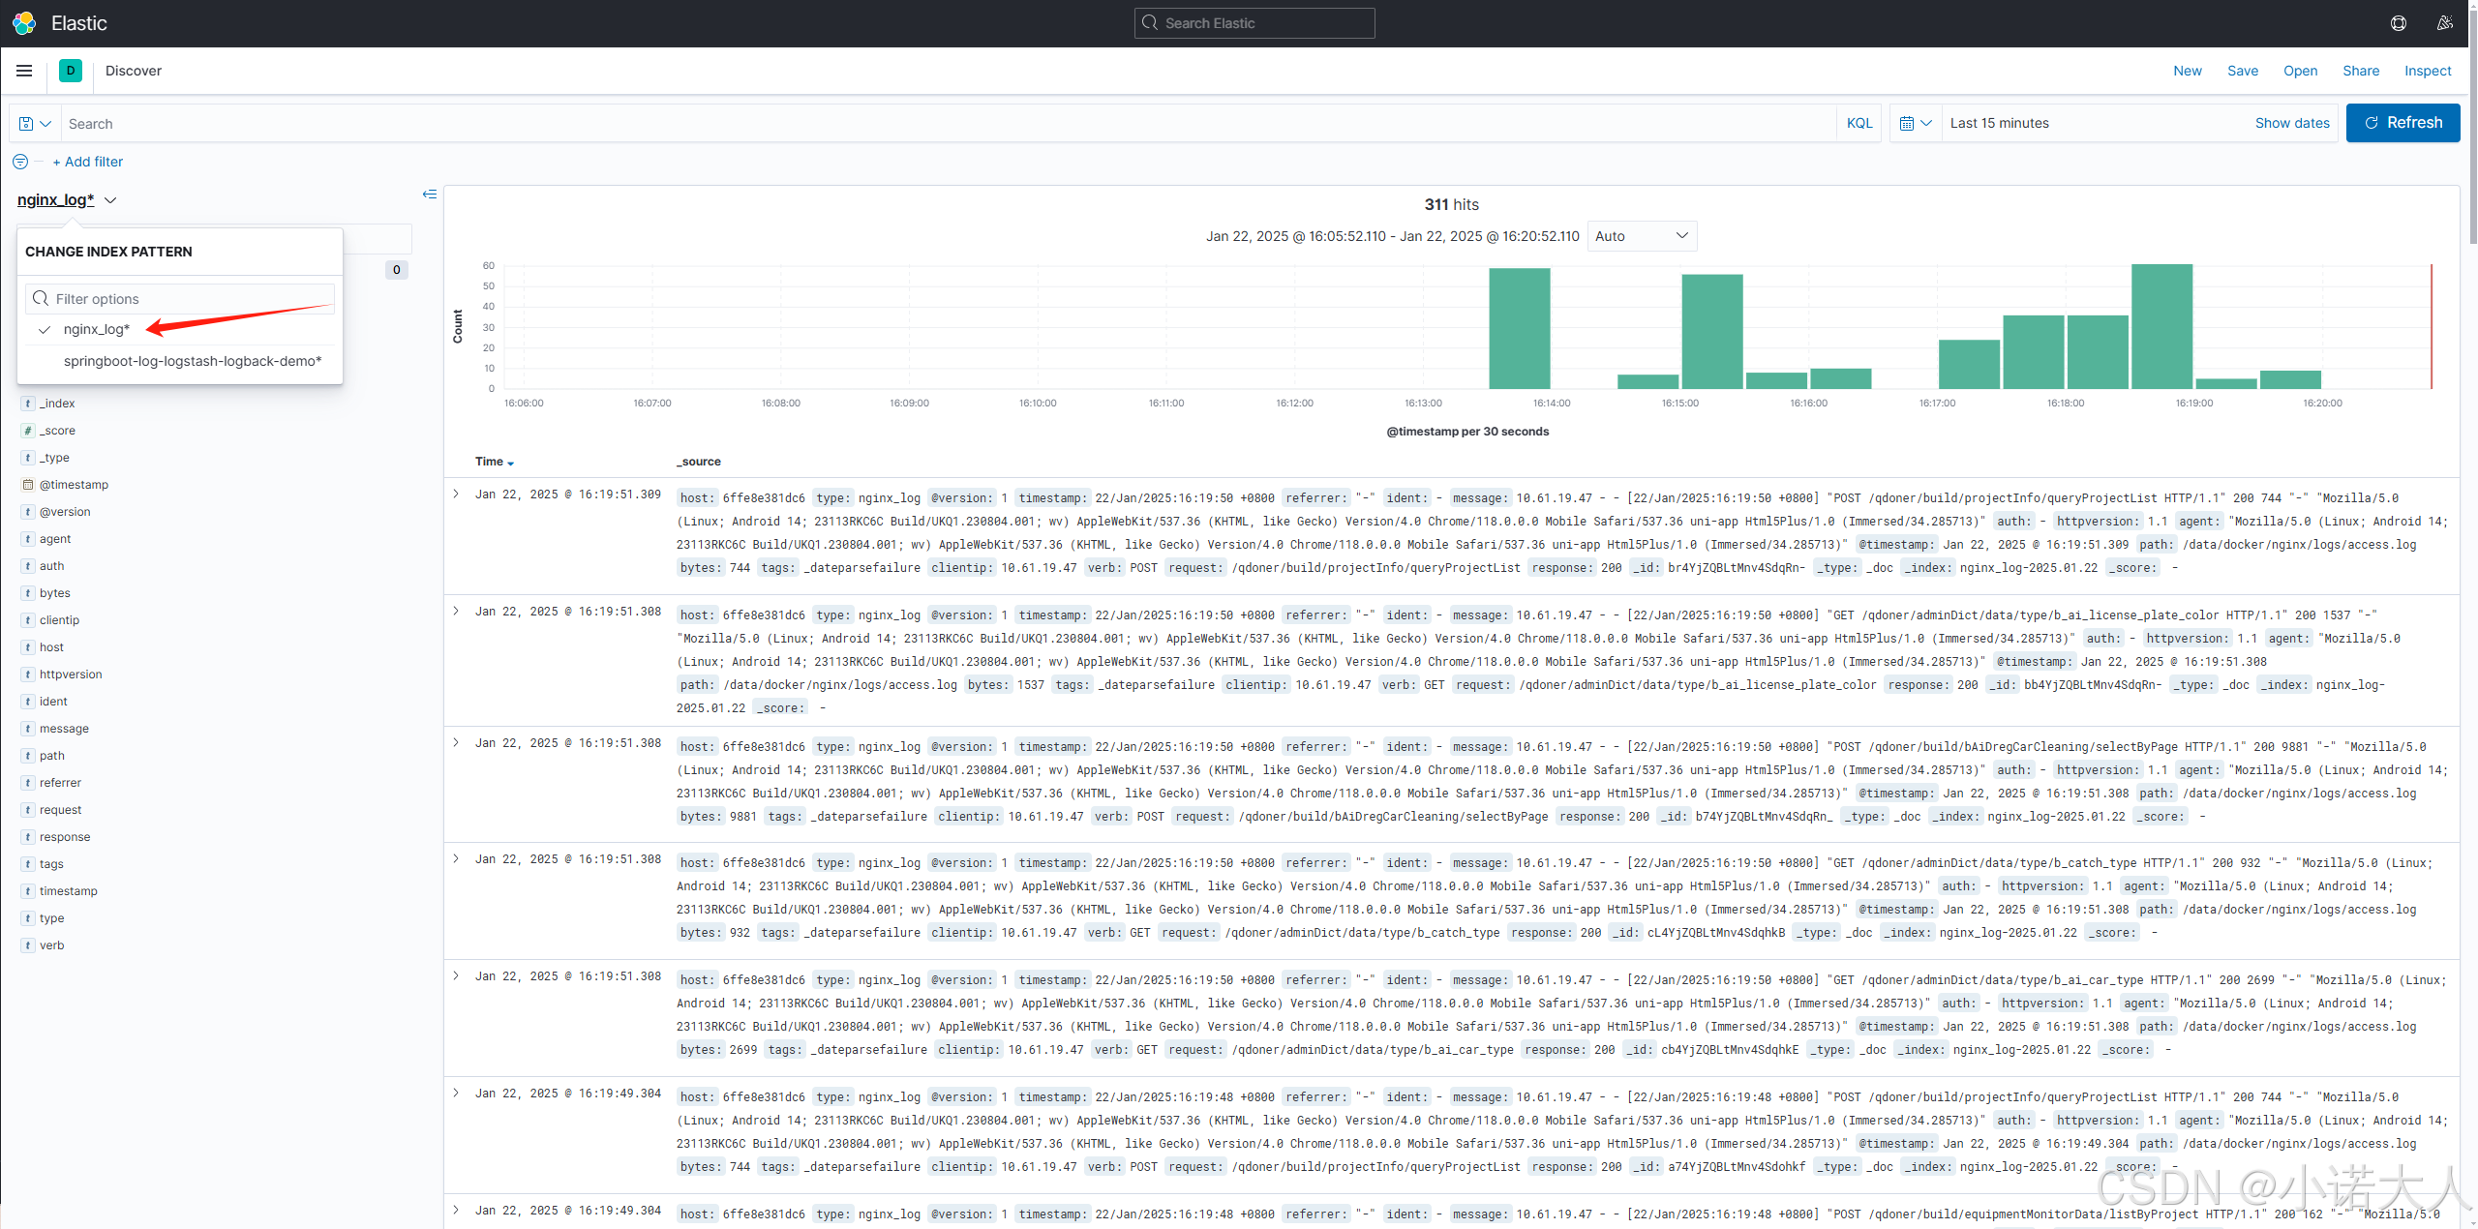
Task: Click the Refresh button
Action: coord(2402,123)
